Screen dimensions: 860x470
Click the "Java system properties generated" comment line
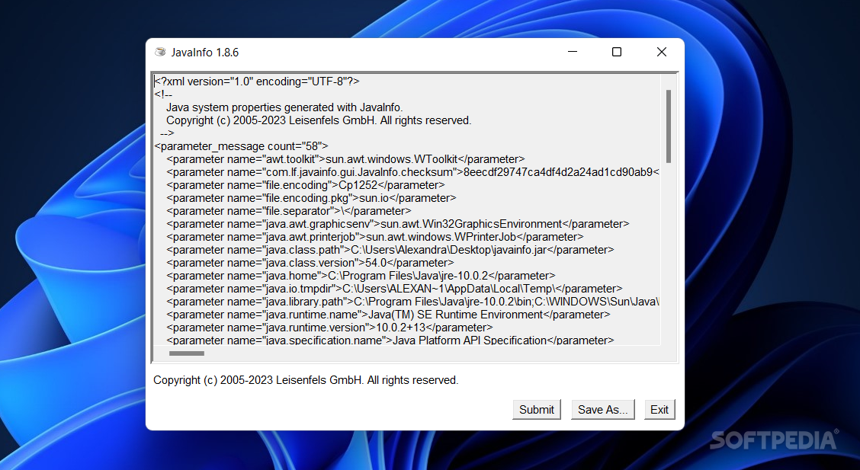coord(284,107)
